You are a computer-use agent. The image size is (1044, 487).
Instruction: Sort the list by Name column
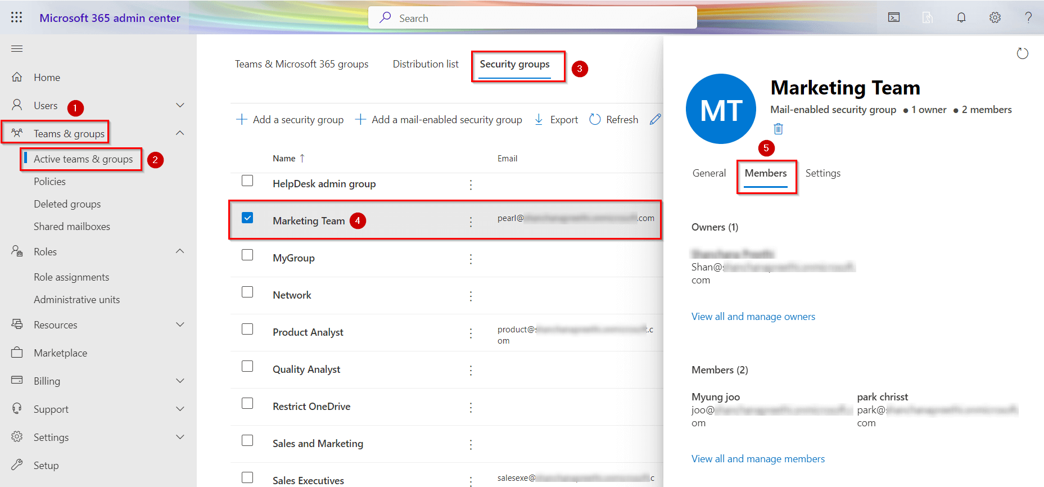click(x=288, y=159)
